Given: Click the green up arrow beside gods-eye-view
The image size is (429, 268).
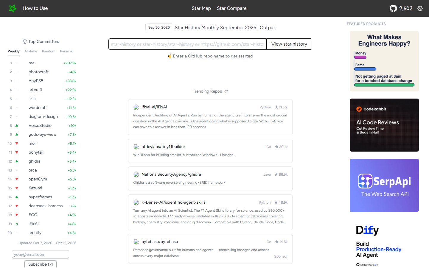Looking at the screenshot, I should click(x=17, y=134).
